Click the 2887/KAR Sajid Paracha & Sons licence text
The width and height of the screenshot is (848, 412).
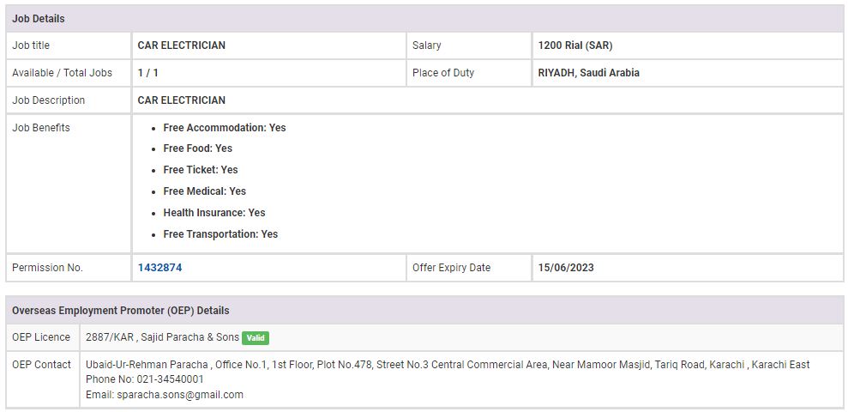[x=162, y=337]
